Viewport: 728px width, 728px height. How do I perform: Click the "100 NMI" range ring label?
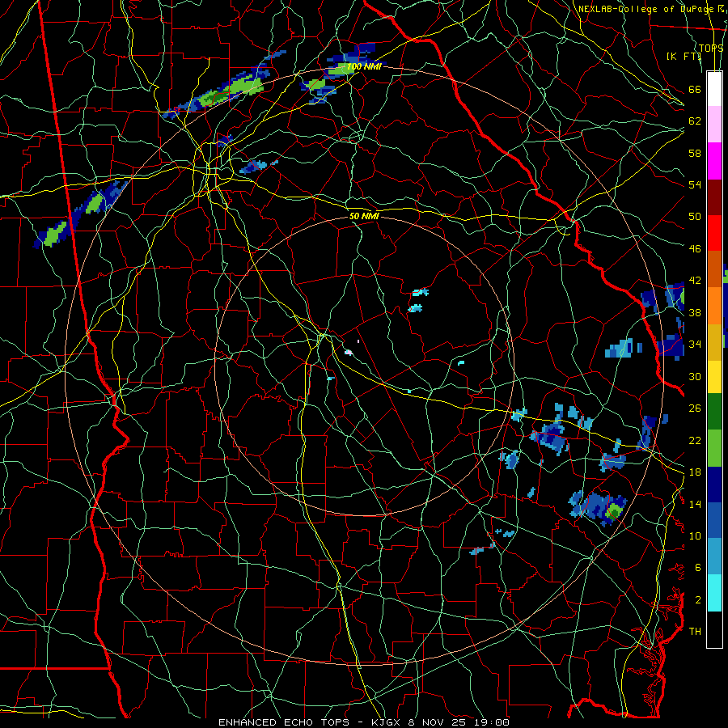[x=364, y=66]
